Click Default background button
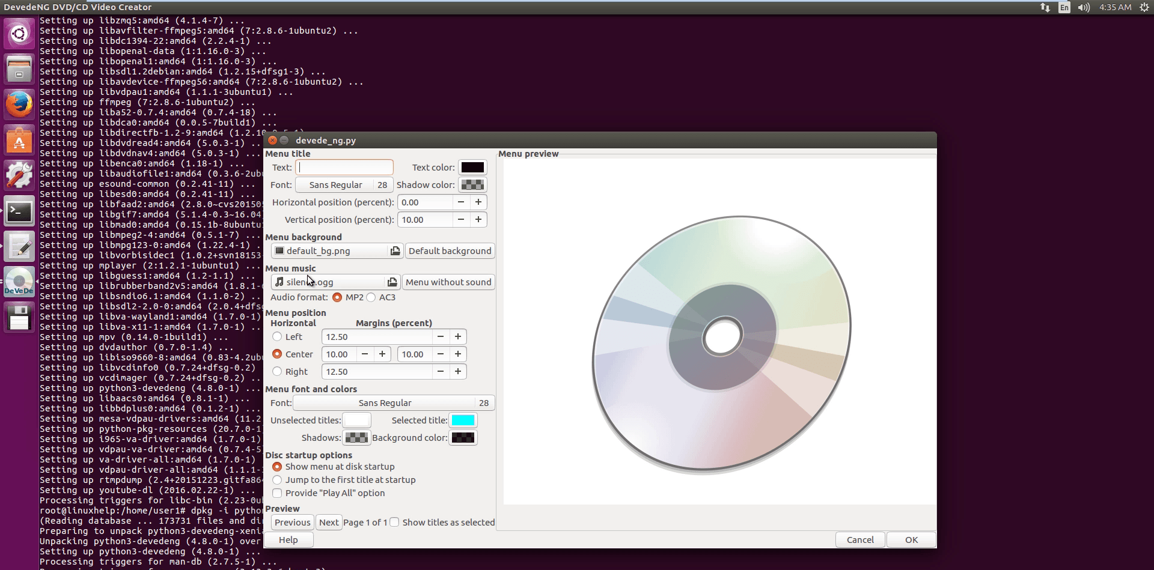 pyautogui.click(x=450, y=251)
